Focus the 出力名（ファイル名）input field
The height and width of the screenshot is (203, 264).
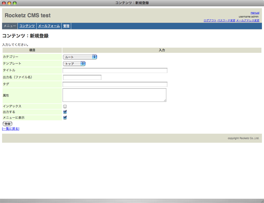[82, 78]
